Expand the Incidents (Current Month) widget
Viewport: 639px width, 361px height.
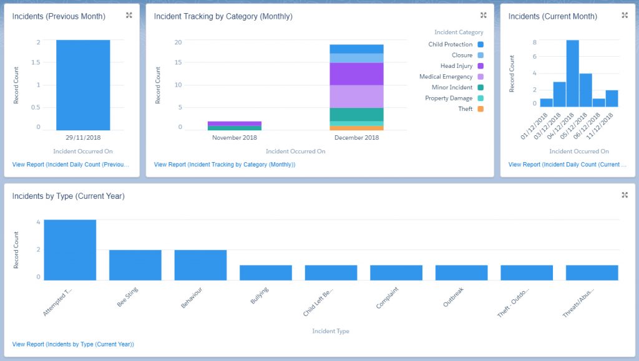pos(625,16)
